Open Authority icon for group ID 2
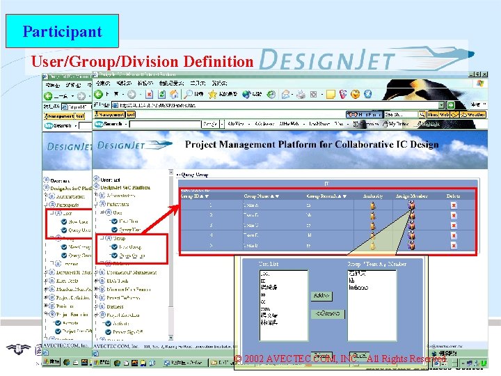Image resolution: width=501 pixels, height=376 pixels. pyautogui.click(x=372, y=215)
